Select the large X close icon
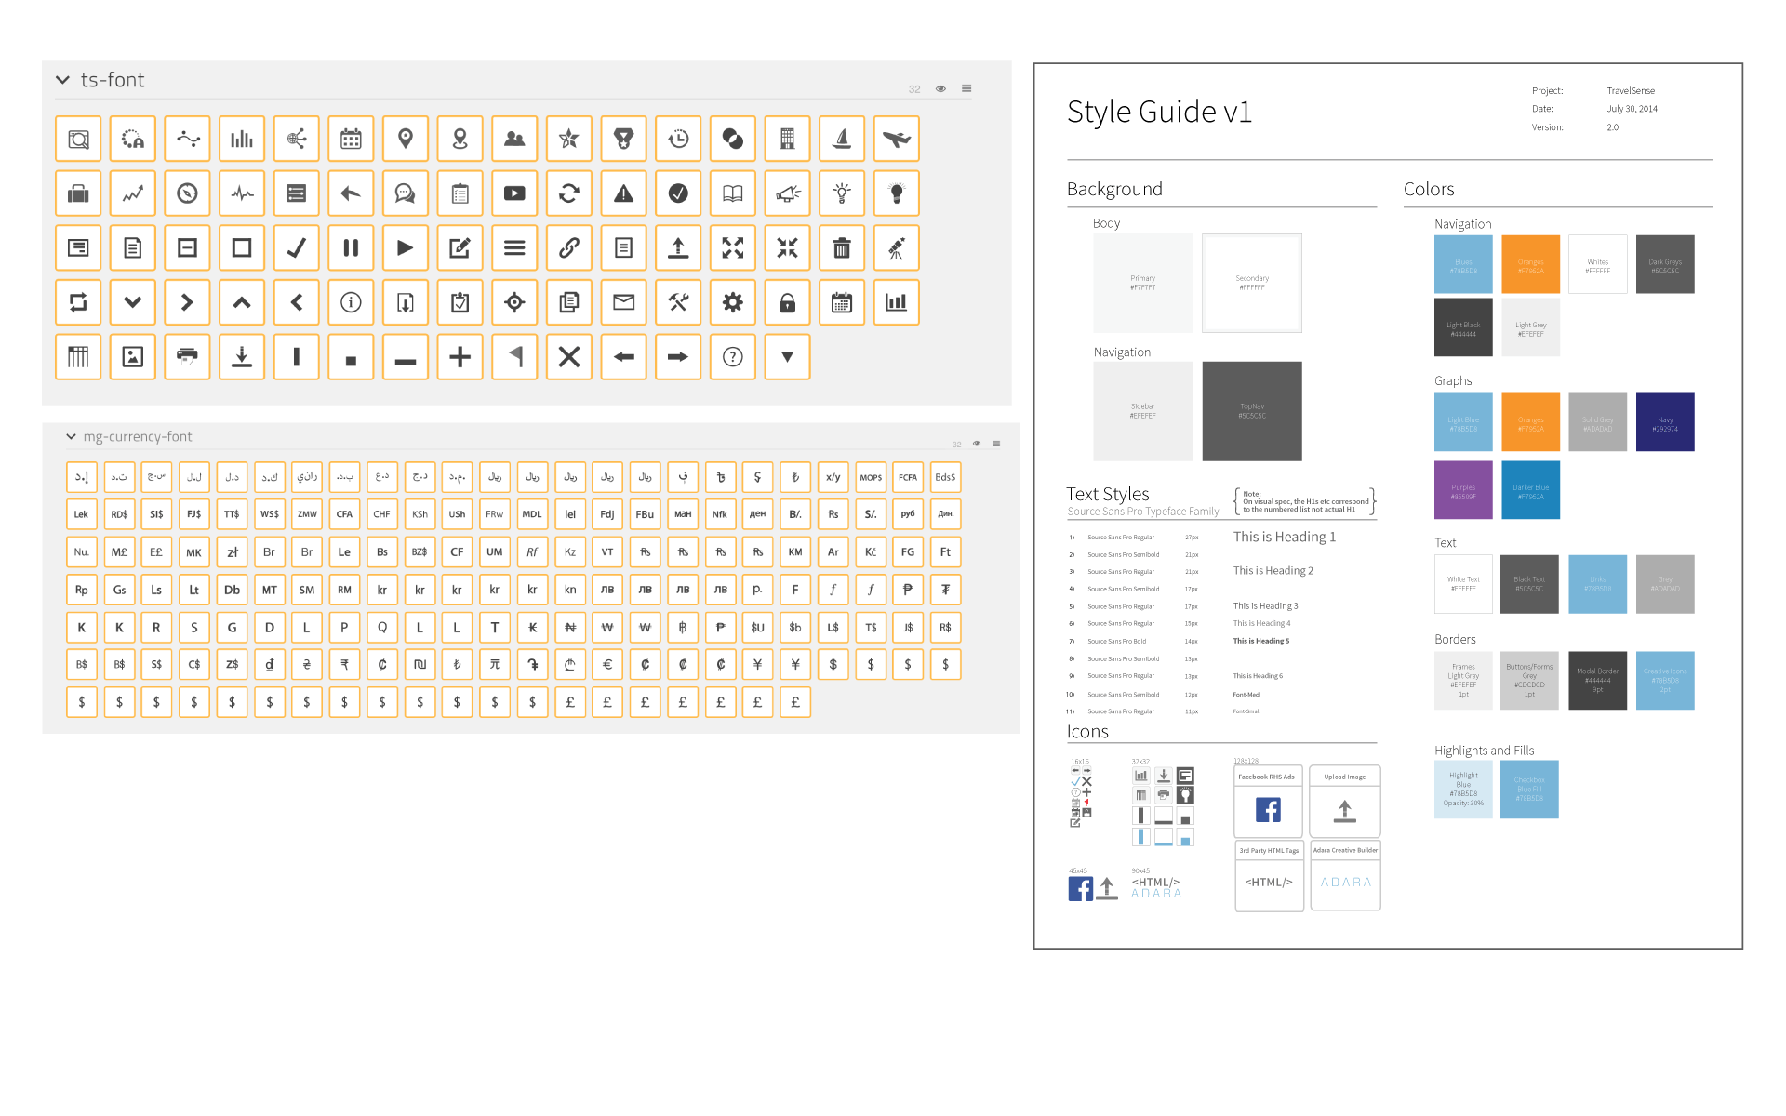 point(569,357)
